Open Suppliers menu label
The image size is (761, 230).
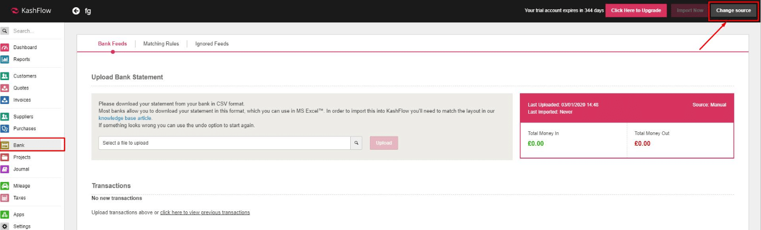point(24,117)
